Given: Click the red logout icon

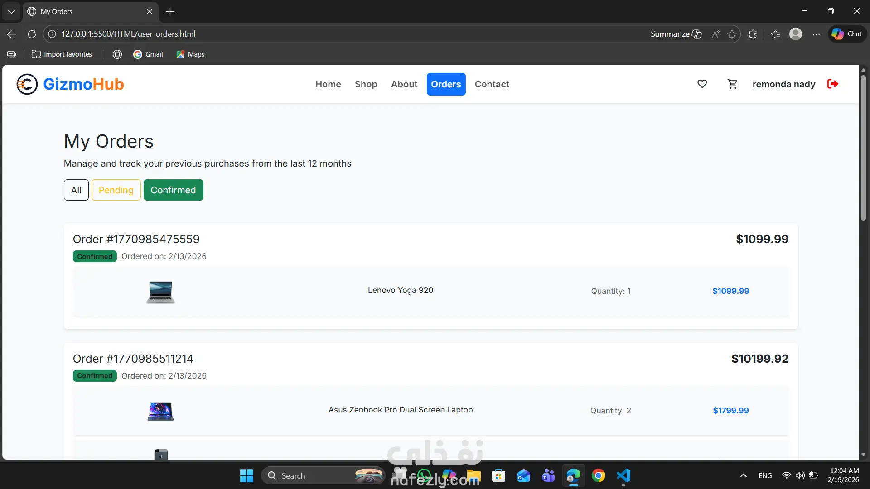Looking at the screenshot, I should click(832, 84).
